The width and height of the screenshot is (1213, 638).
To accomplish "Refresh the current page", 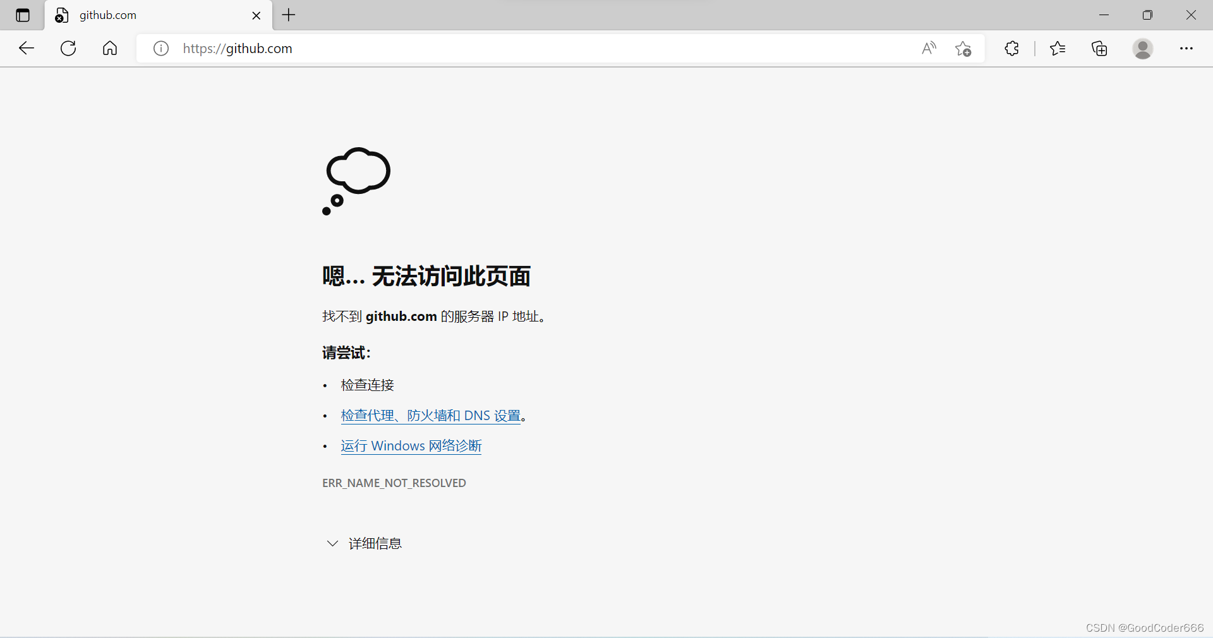I will (68, 48).
